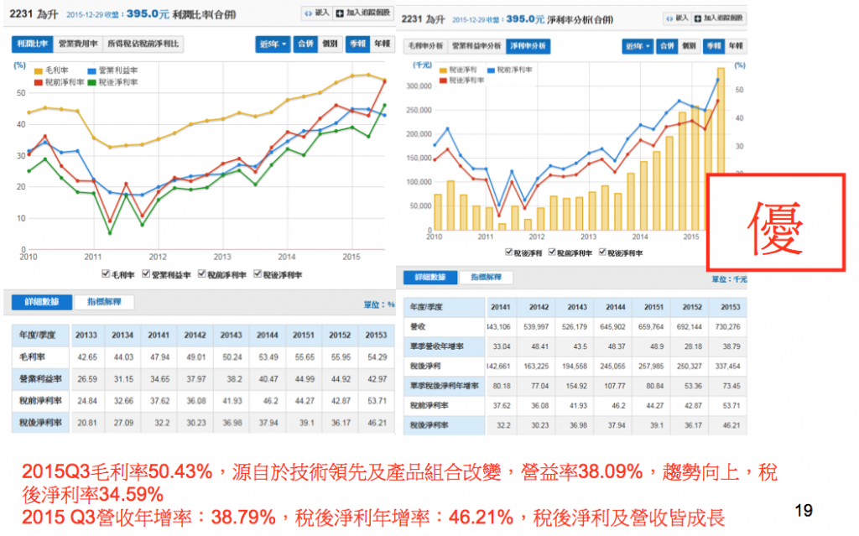859x536 pixels.
Task: Select the 毛利率分析 tab
Action: click(x=425, y=46)
